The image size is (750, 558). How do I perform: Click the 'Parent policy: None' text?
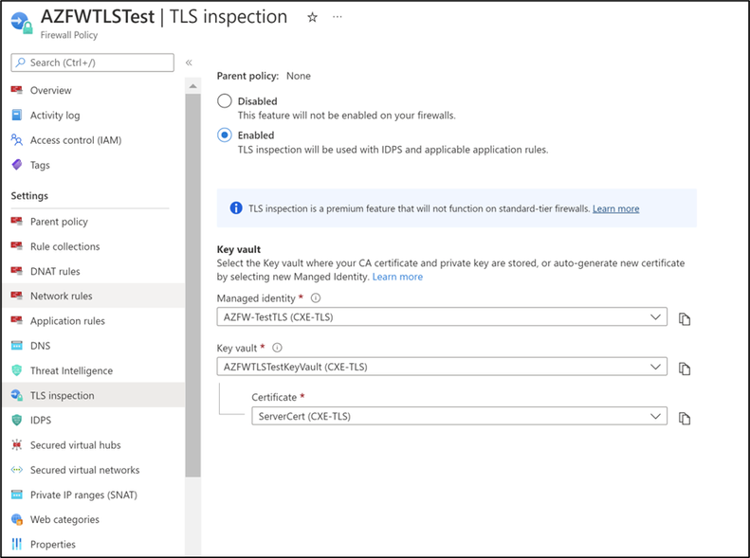tap(264, 76)
